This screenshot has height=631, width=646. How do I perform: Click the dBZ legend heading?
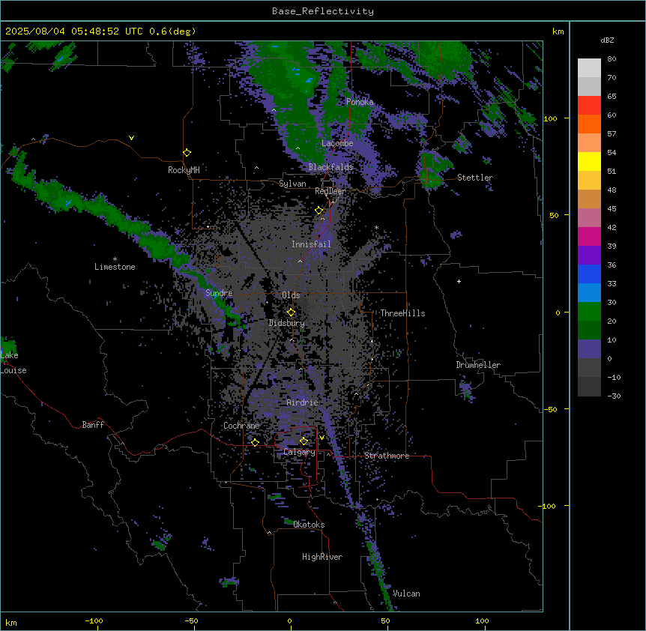point(607,40)
